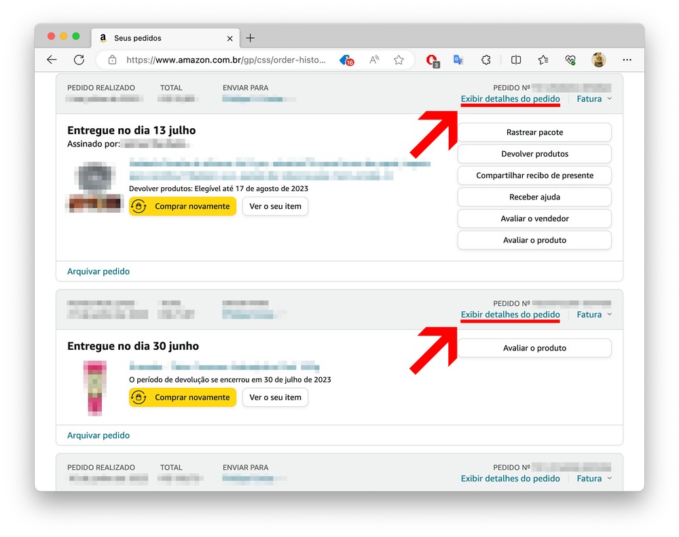The image size is (679, 537).
Task: Open the browser Settings and more menu
Action: point(627,60)
